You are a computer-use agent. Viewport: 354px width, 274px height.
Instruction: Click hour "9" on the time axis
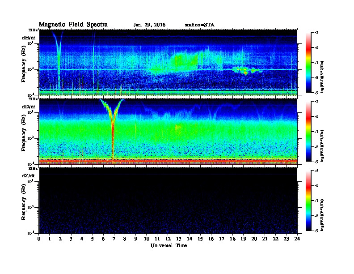136,239
